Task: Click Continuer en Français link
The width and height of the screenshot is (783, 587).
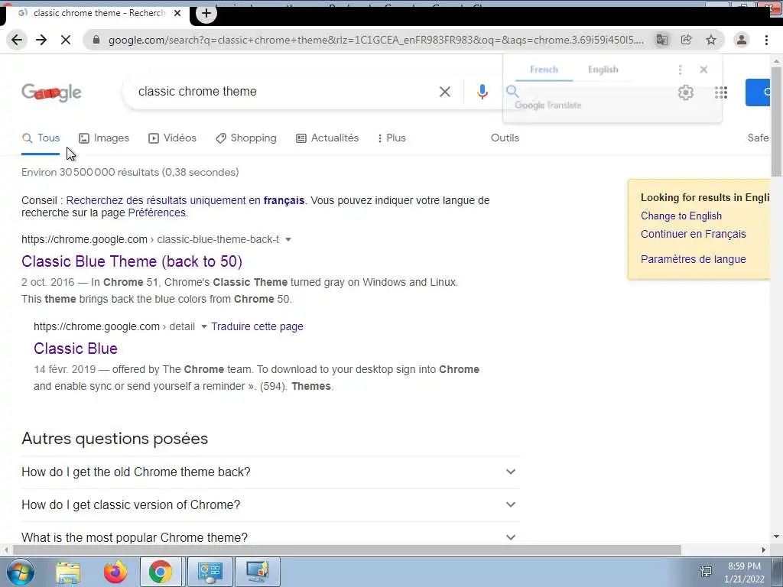Action: (x=693, y=234)
